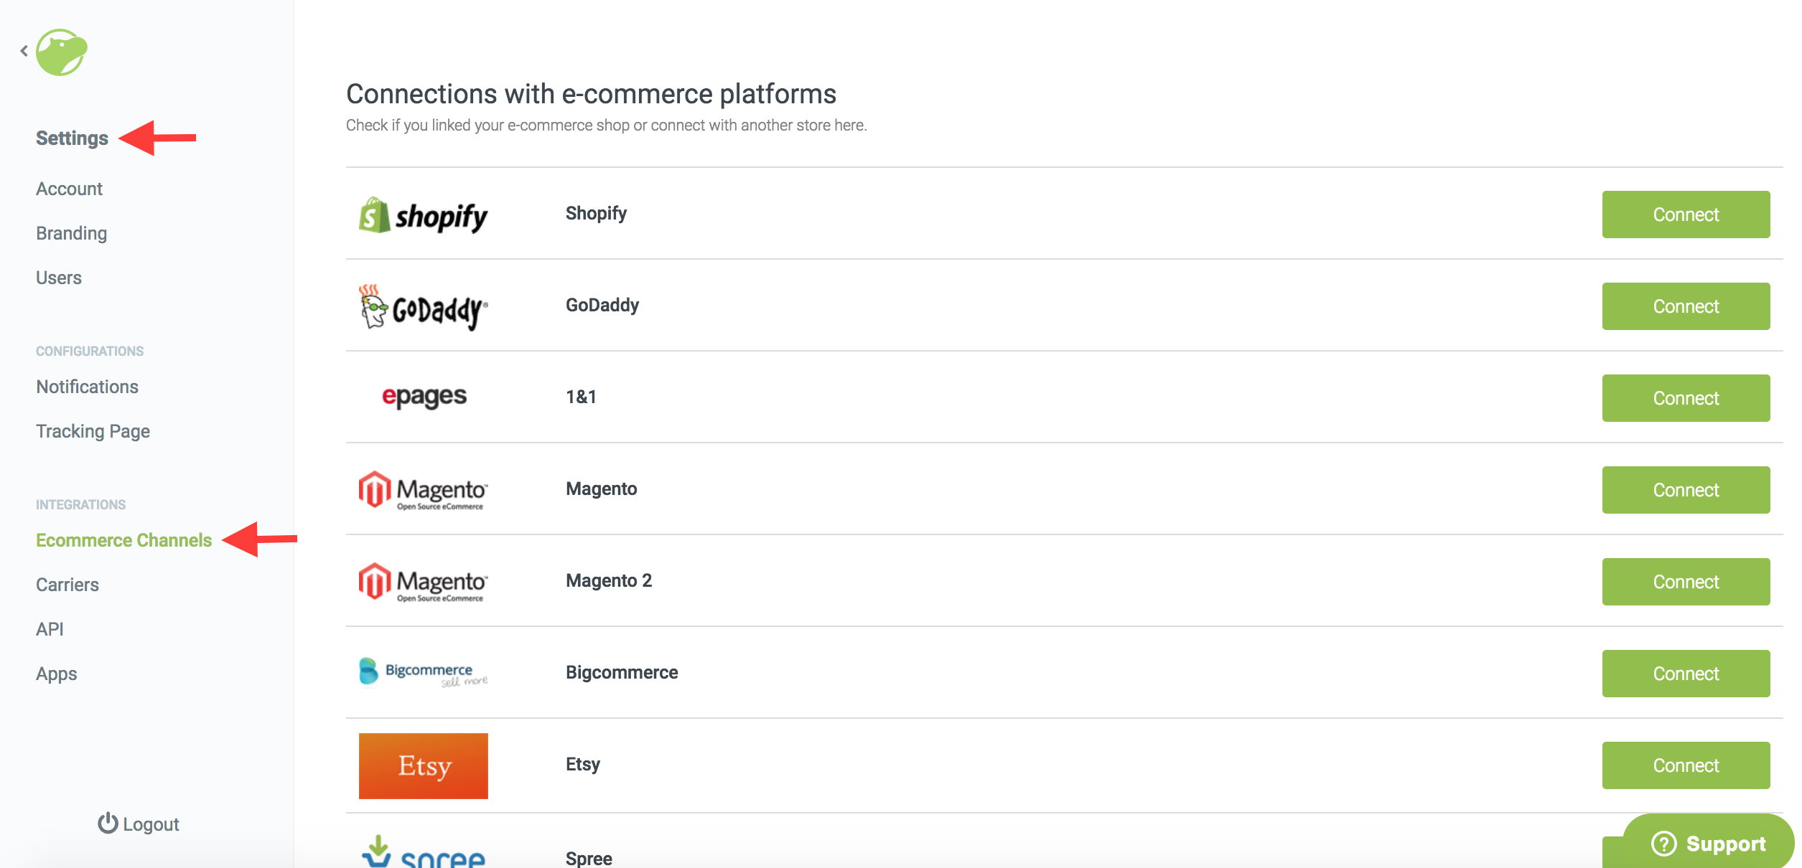Click the Logout power icon
The image size is (1802, 868).
pos(108,824)
